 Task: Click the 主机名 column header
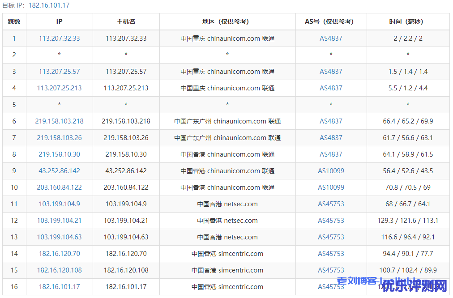point(126,21)
